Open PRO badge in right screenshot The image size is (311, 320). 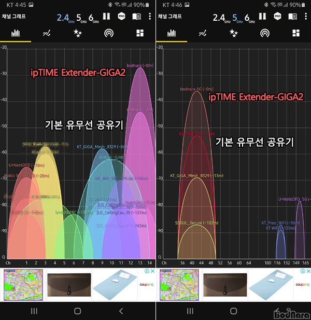277,16
